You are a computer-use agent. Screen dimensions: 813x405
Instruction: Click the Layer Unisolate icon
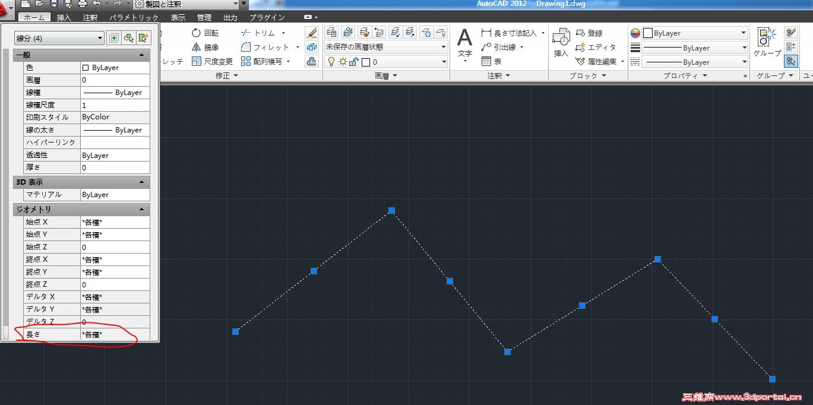[x=410, y=32]
